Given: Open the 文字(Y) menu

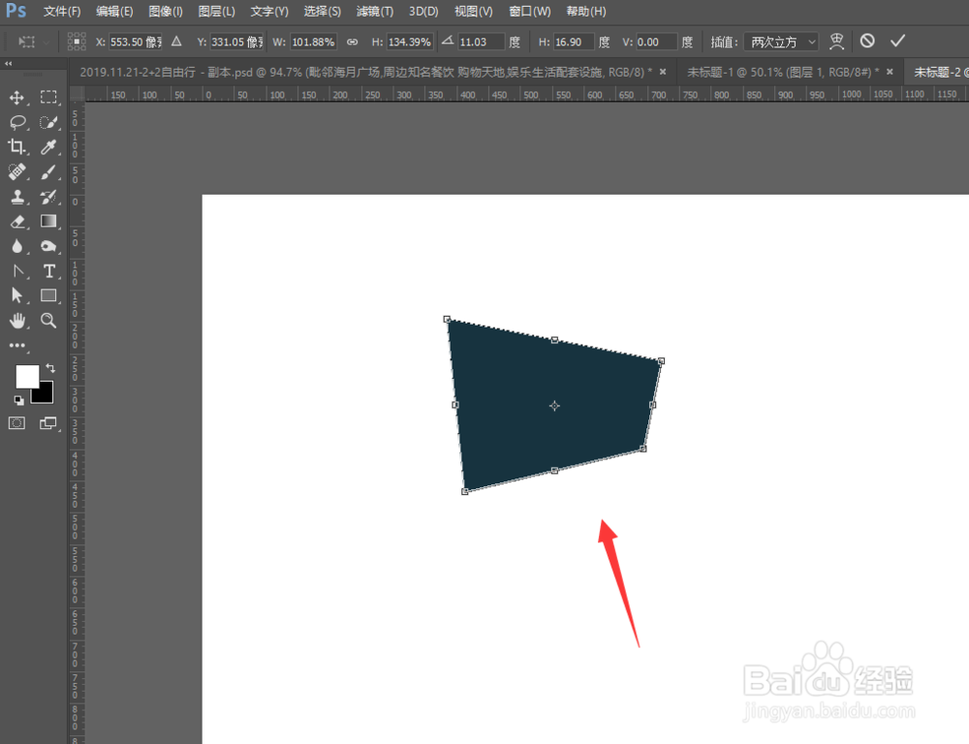Looking at the screenshot, I should click(x=269, y=11).
